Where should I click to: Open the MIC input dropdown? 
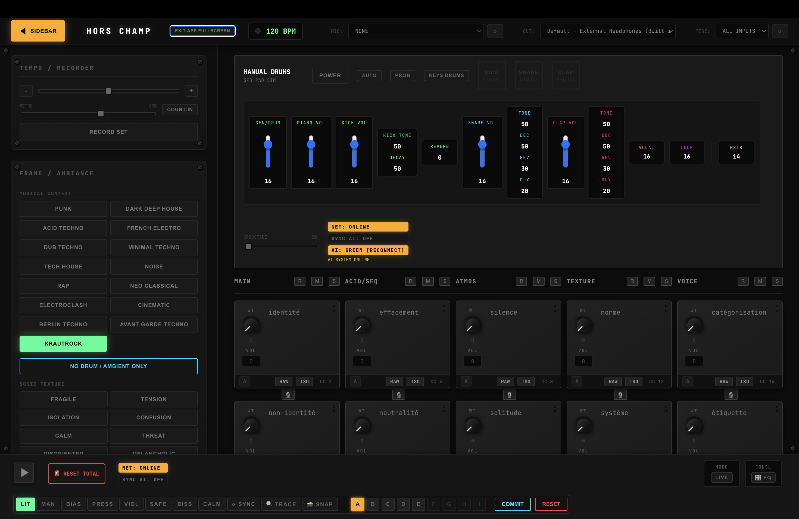pyautogui.click(x=416, y=31)
